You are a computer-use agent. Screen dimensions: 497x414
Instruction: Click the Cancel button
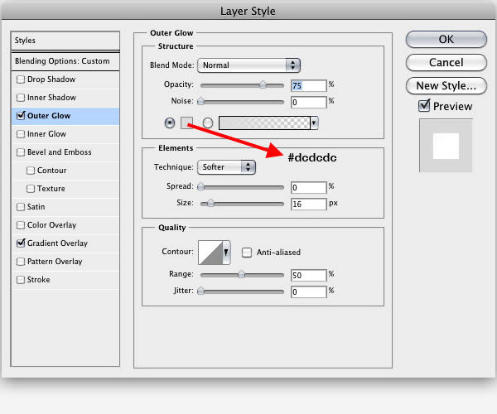[446, 62]
